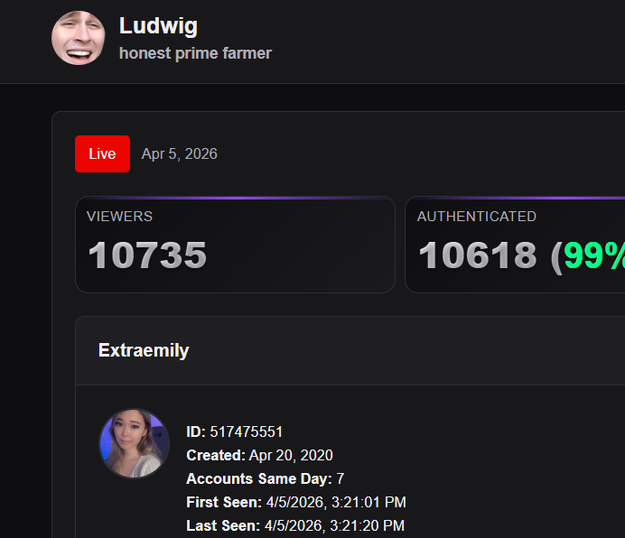Select the Created Apr 20, 2020 line
The height and width of the screenshot is (538, 625).
259,455
